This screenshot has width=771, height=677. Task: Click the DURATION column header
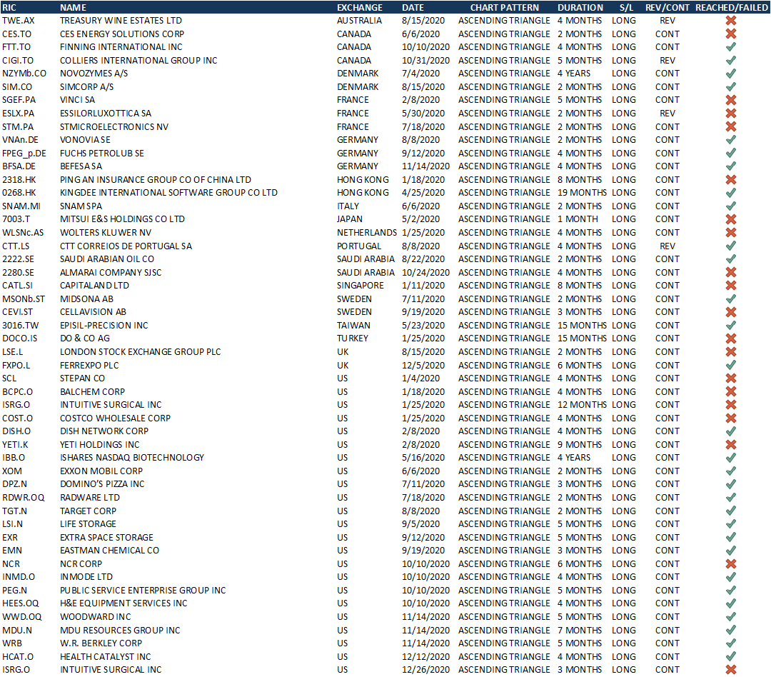pos(580,7)
